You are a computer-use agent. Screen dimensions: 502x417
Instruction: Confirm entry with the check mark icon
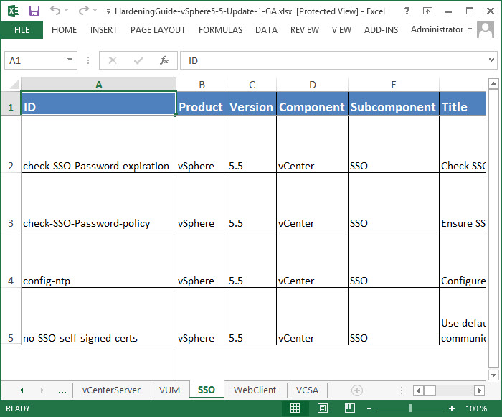click(x=138, y=60)
